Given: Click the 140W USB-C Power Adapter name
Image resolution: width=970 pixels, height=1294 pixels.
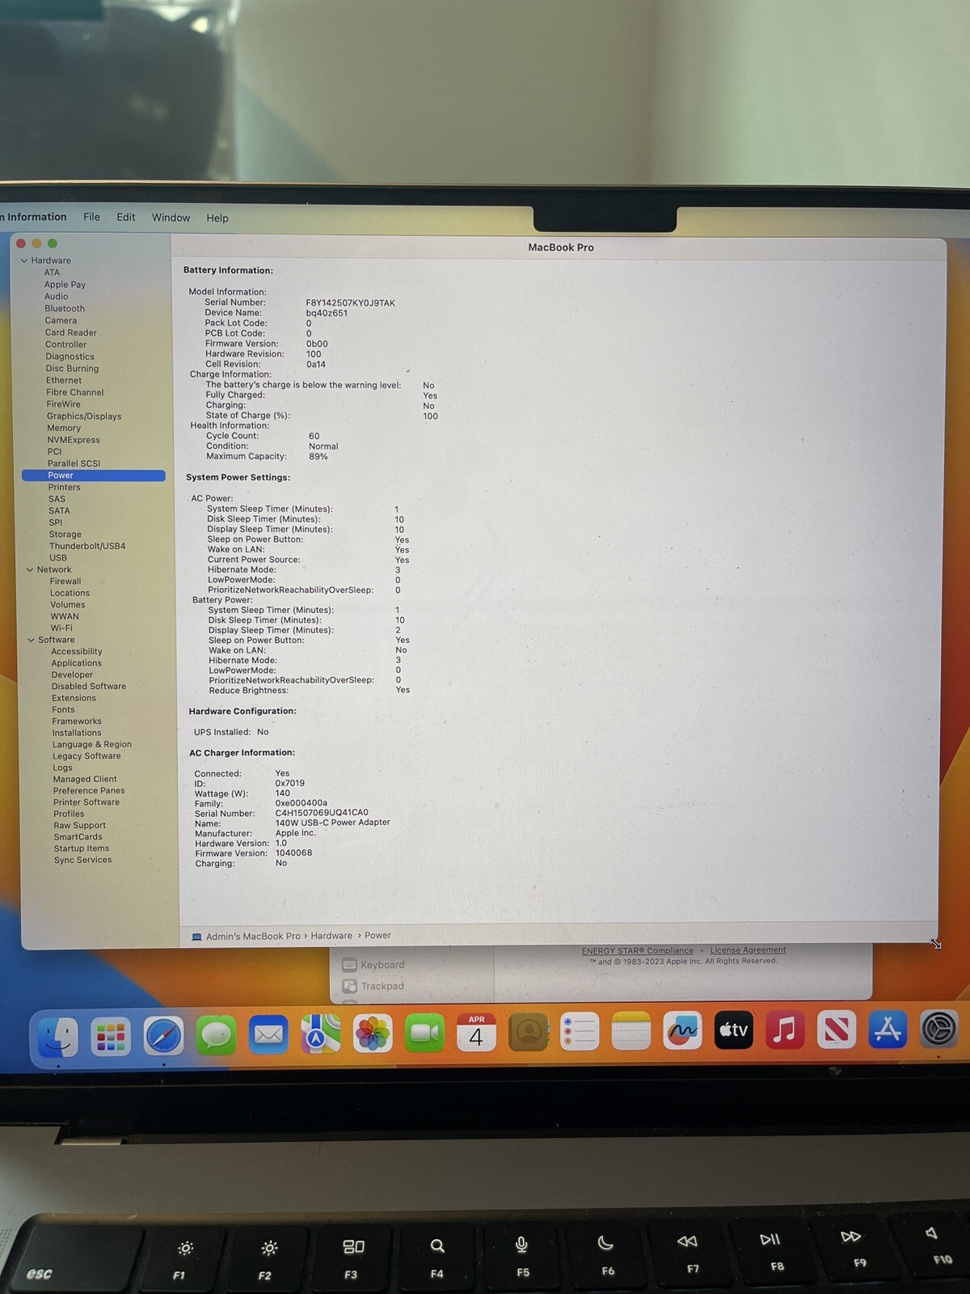Looking at the screenshot, I should (333, 822).
